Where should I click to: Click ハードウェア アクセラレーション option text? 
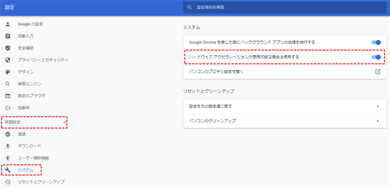(244, 57)
